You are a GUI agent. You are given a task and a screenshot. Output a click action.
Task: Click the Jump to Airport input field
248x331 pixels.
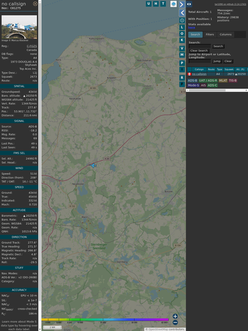pyautogui.click(x=200, y=61)
